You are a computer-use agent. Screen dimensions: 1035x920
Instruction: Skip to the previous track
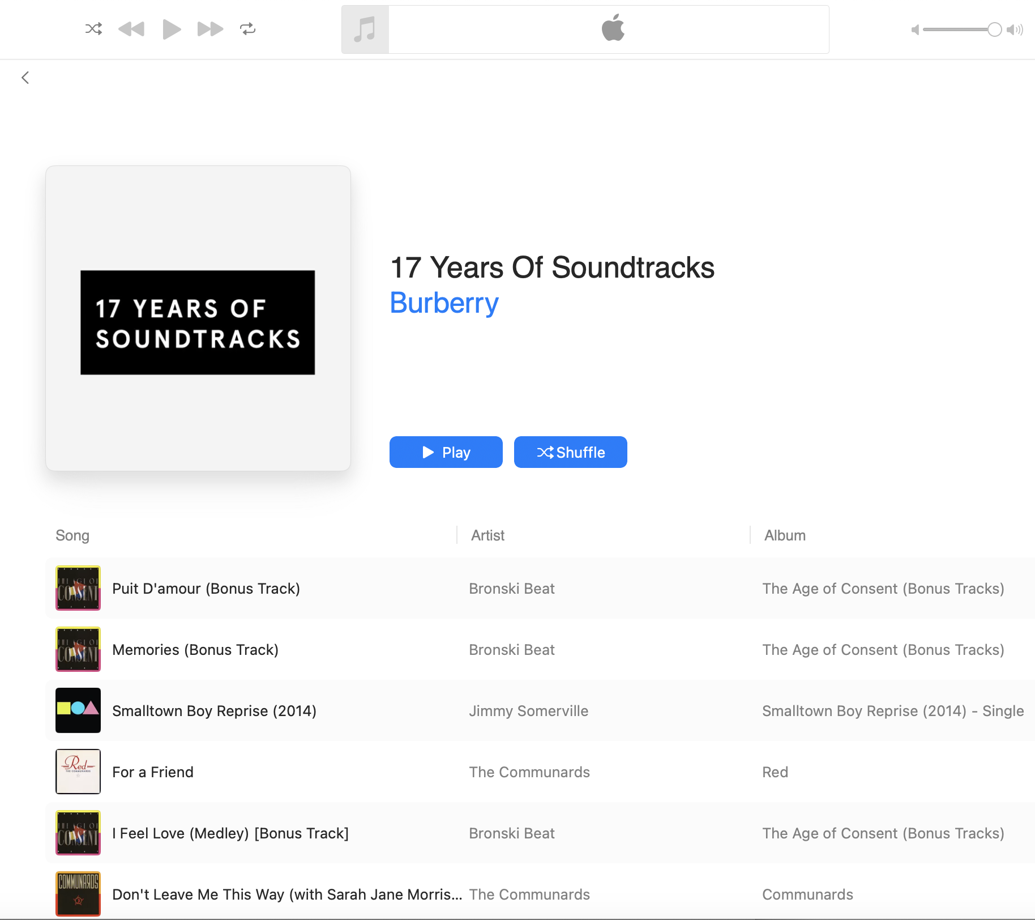click(x=131, y=29)
